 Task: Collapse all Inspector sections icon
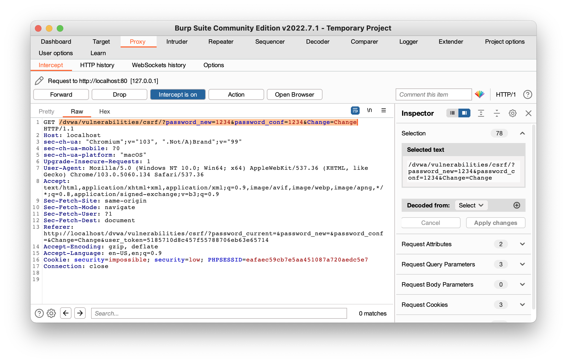497,113
